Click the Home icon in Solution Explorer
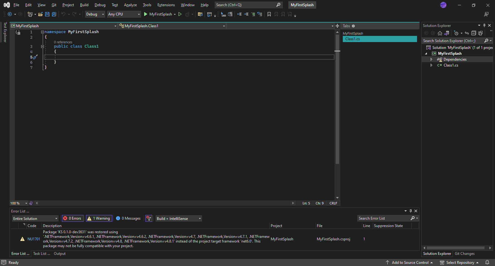Viewport: 495px width, 266px height. click(x=440, y=33)
